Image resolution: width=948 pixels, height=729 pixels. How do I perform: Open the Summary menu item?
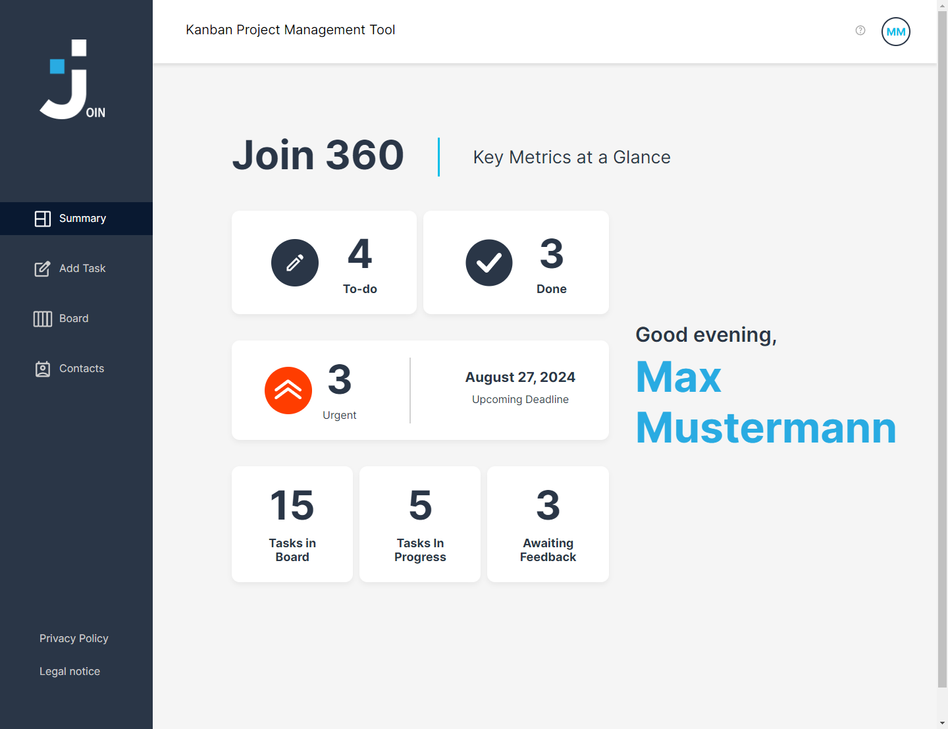point(76,219)
